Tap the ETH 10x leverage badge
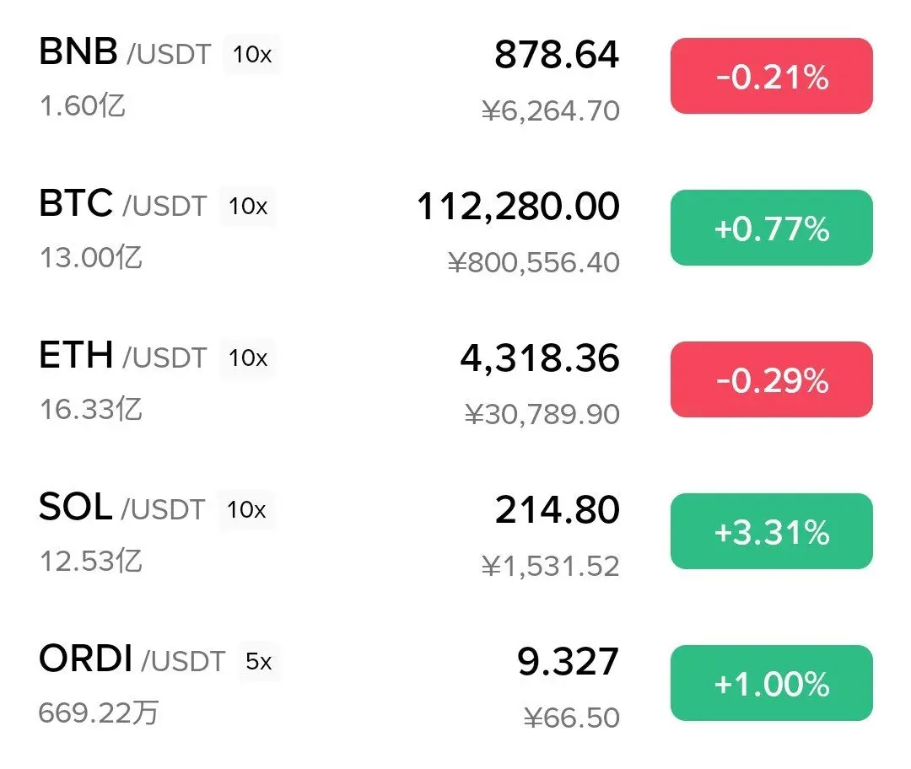 coord(247,358)
